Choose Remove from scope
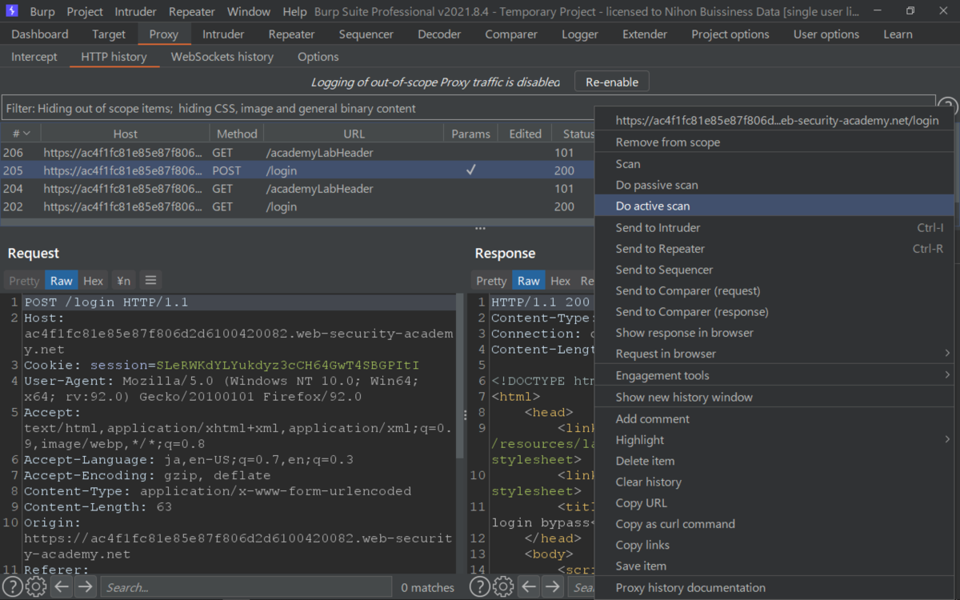Screen dimensions: 960x600 774,142
